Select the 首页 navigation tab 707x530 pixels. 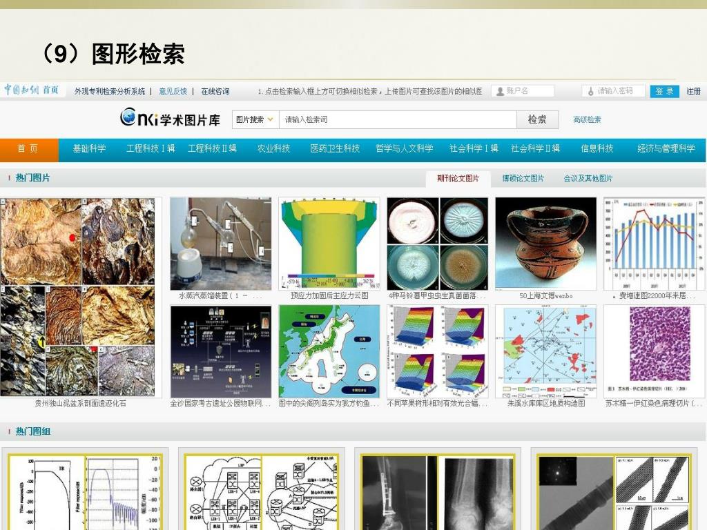tap(28, 149)
